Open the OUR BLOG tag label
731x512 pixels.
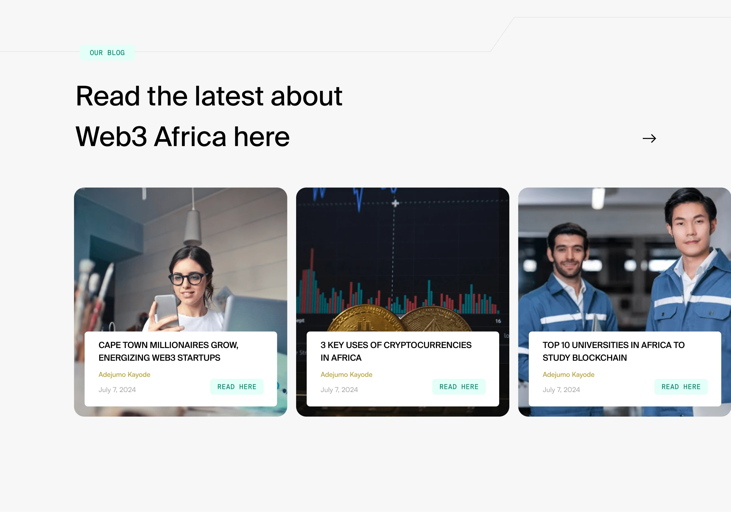pos(107,52)
